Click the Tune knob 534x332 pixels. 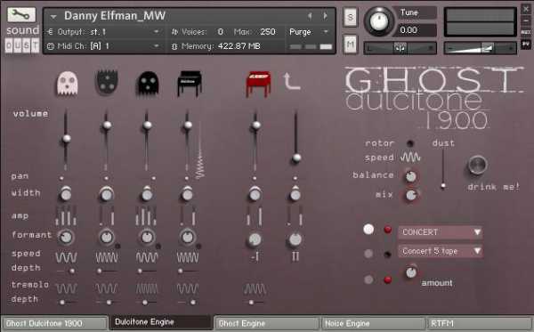tap(379, 21)
